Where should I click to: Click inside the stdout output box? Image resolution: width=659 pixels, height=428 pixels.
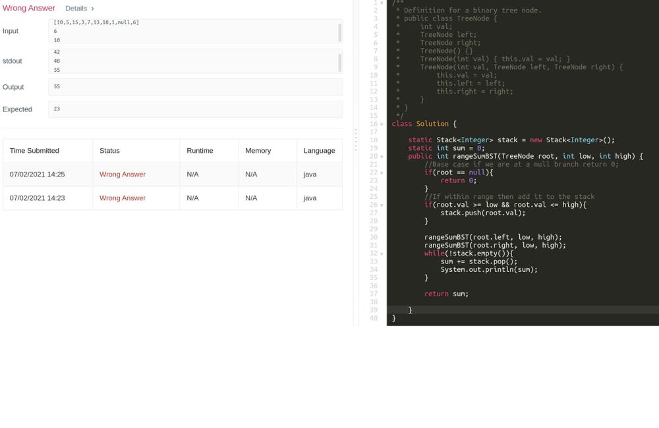click(195, 61)
